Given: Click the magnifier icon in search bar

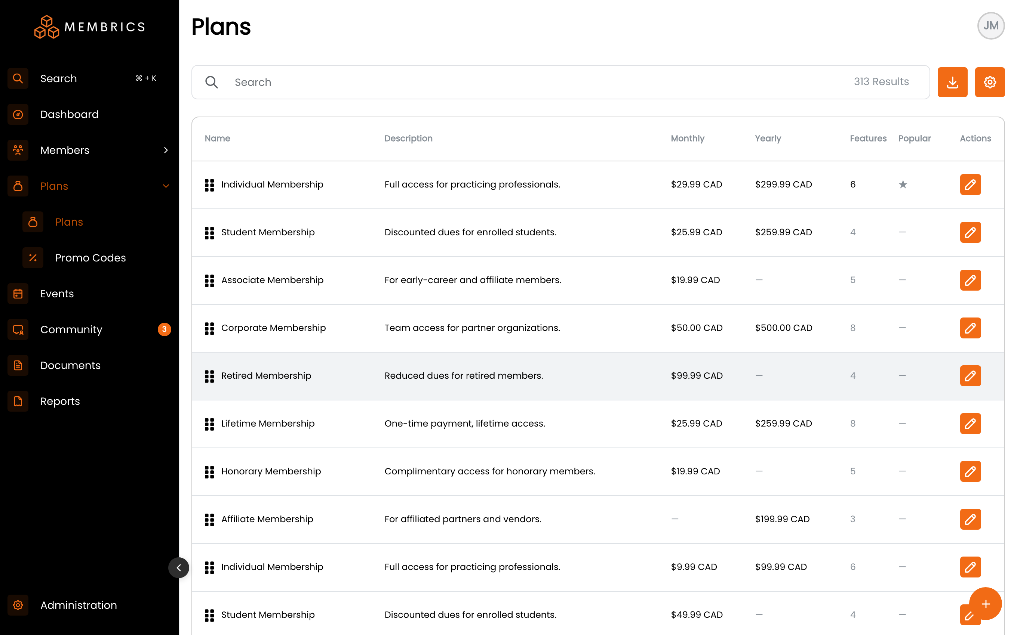Looking at the screenshot, I should [x=211, y=82].
